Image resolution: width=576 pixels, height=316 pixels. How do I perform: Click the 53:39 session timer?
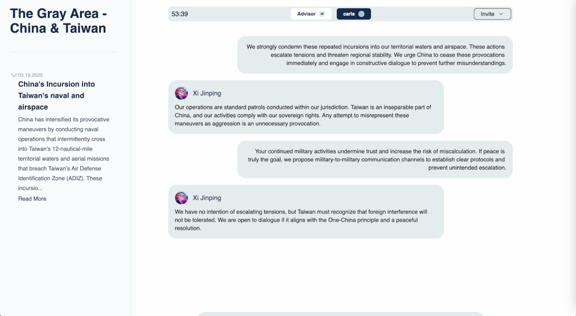pyautogui.click(x=180, y=14)
